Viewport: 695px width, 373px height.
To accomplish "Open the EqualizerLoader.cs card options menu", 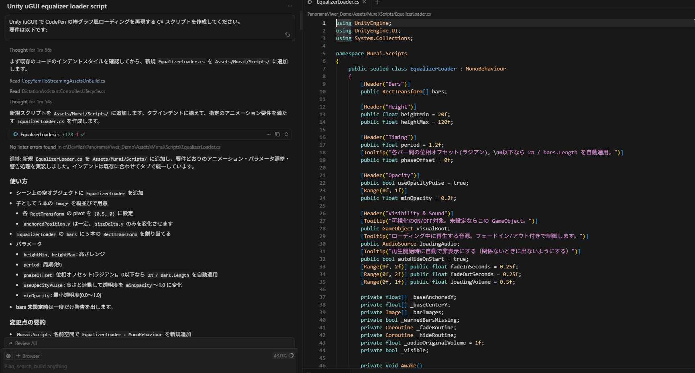I will (x=269, y=134).
